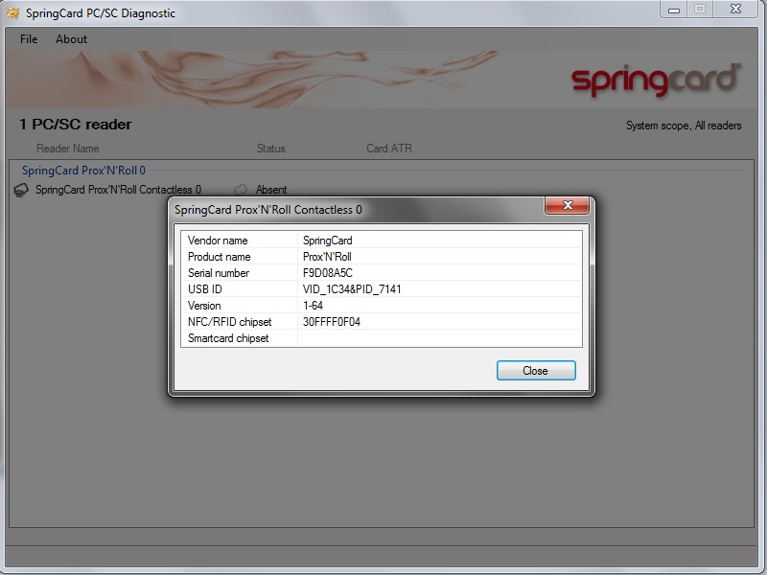This screenshot has height=575, width=767.
Task: Click the Product name label cell
Action: [239, 256]
